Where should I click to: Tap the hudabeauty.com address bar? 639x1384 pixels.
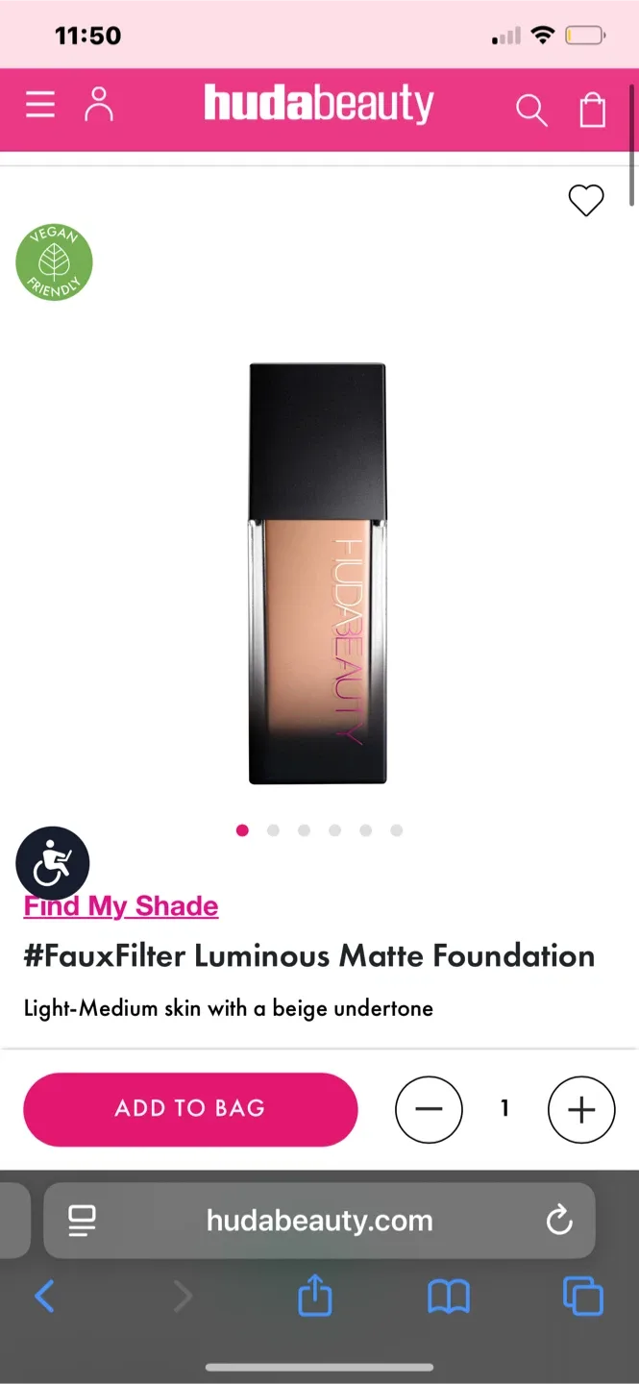click(319, 1221)
